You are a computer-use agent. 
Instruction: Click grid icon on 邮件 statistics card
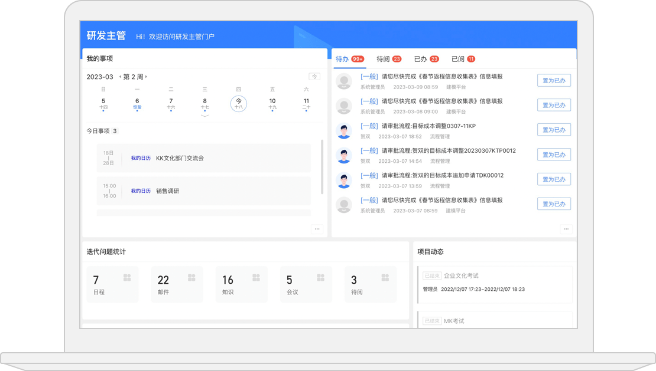pos(191,278)
